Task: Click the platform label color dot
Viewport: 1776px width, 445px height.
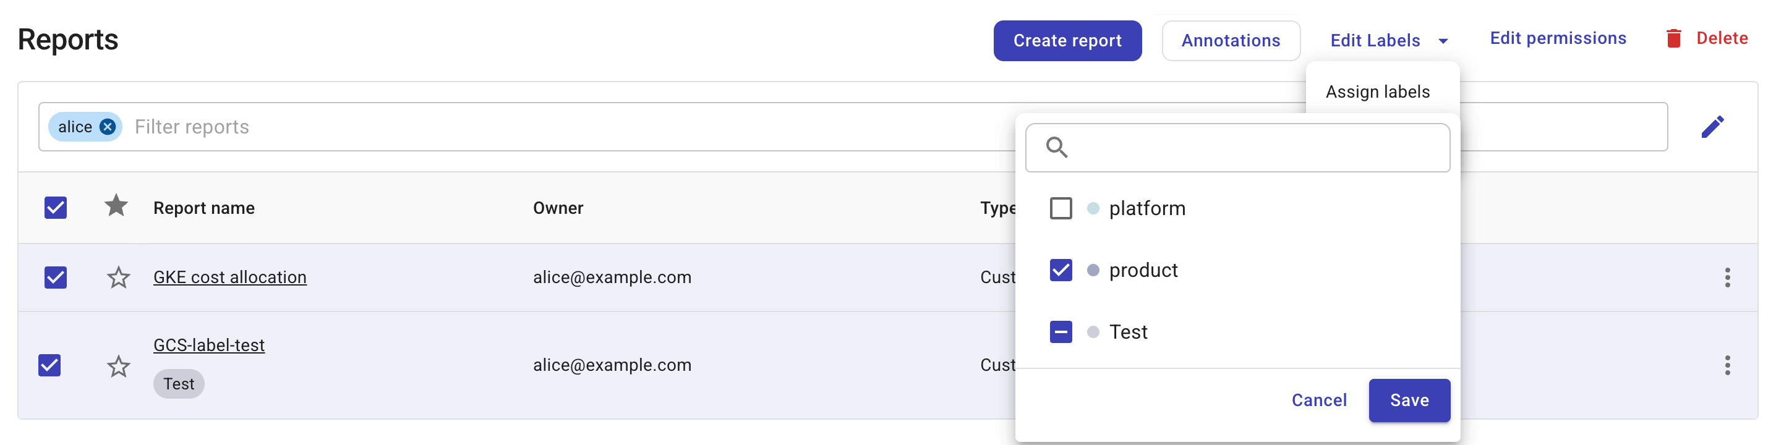Action: pyautogui.click(x=1093, y=208)
